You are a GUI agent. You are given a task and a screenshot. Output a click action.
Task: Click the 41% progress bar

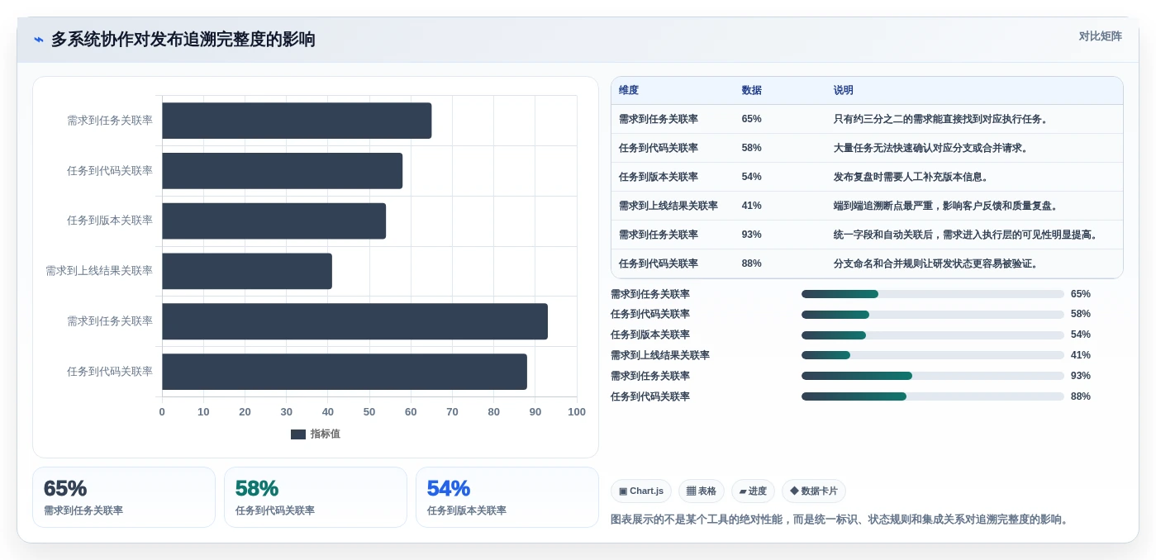pos(933,355)
